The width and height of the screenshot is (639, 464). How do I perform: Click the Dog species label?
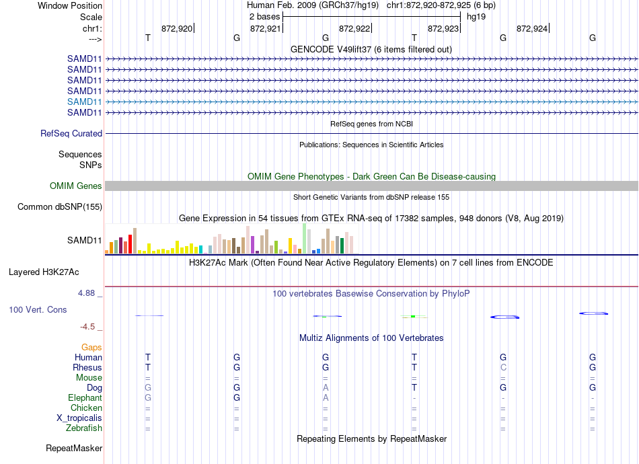coord(94,388)
